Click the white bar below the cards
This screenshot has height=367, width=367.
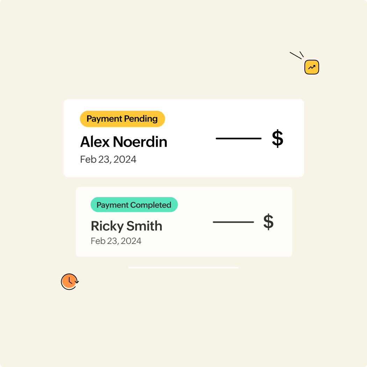coord(183,267)
